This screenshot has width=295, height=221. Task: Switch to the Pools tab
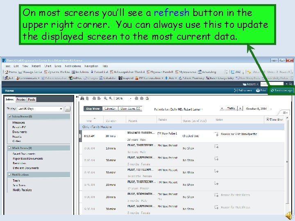(x=32, y=99)
